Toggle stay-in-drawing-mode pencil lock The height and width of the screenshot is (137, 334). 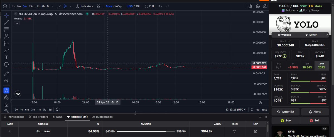click(6, 97)
